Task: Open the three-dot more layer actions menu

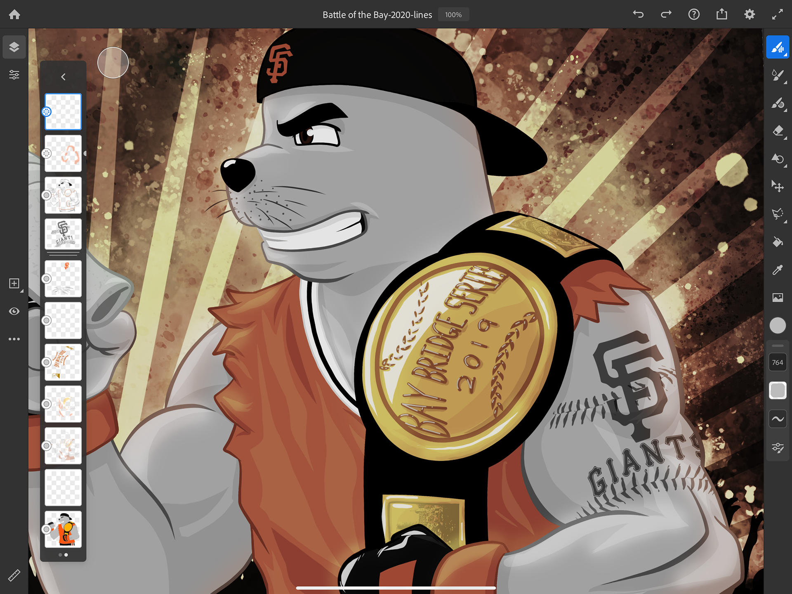Action: 14,339
